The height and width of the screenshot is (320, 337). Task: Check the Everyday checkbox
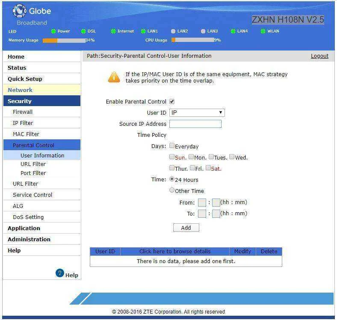coord(172,145)
